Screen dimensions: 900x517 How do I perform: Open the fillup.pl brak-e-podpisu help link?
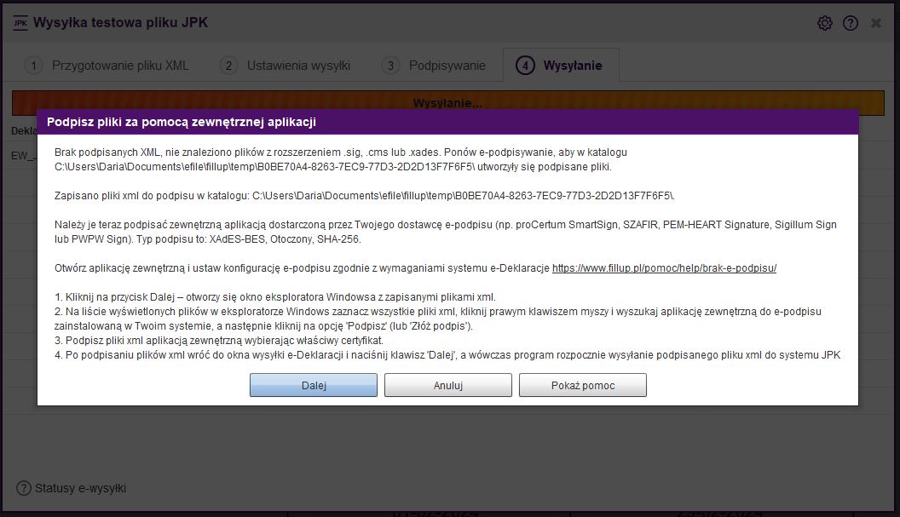(x=664, y=267)
